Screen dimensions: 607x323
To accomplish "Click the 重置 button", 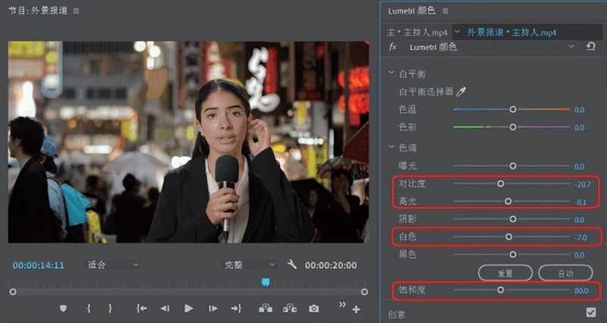I will (x=505, y=273).
